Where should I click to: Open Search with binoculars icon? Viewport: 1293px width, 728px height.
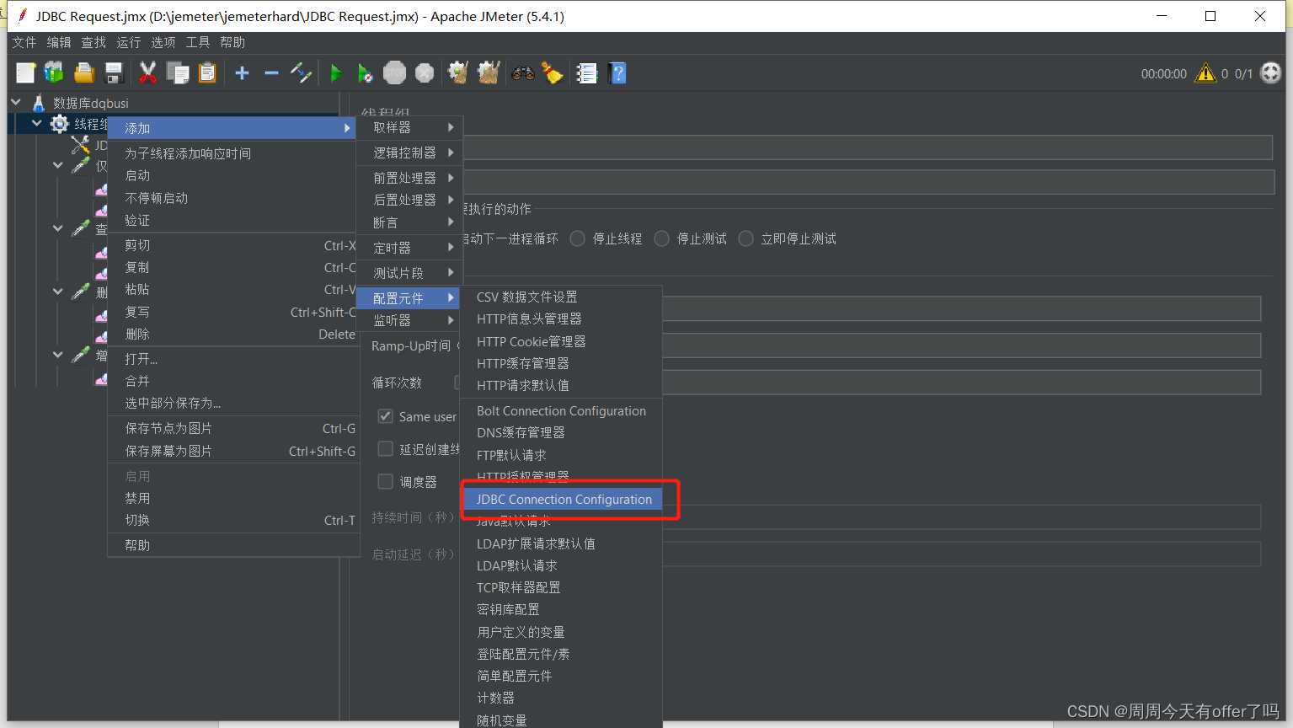523,73
